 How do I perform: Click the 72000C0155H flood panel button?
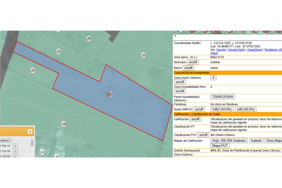point(222,97)
